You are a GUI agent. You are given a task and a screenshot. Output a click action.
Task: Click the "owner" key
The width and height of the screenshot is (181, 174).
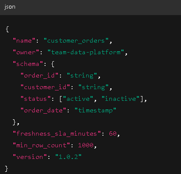click(26, 52)
